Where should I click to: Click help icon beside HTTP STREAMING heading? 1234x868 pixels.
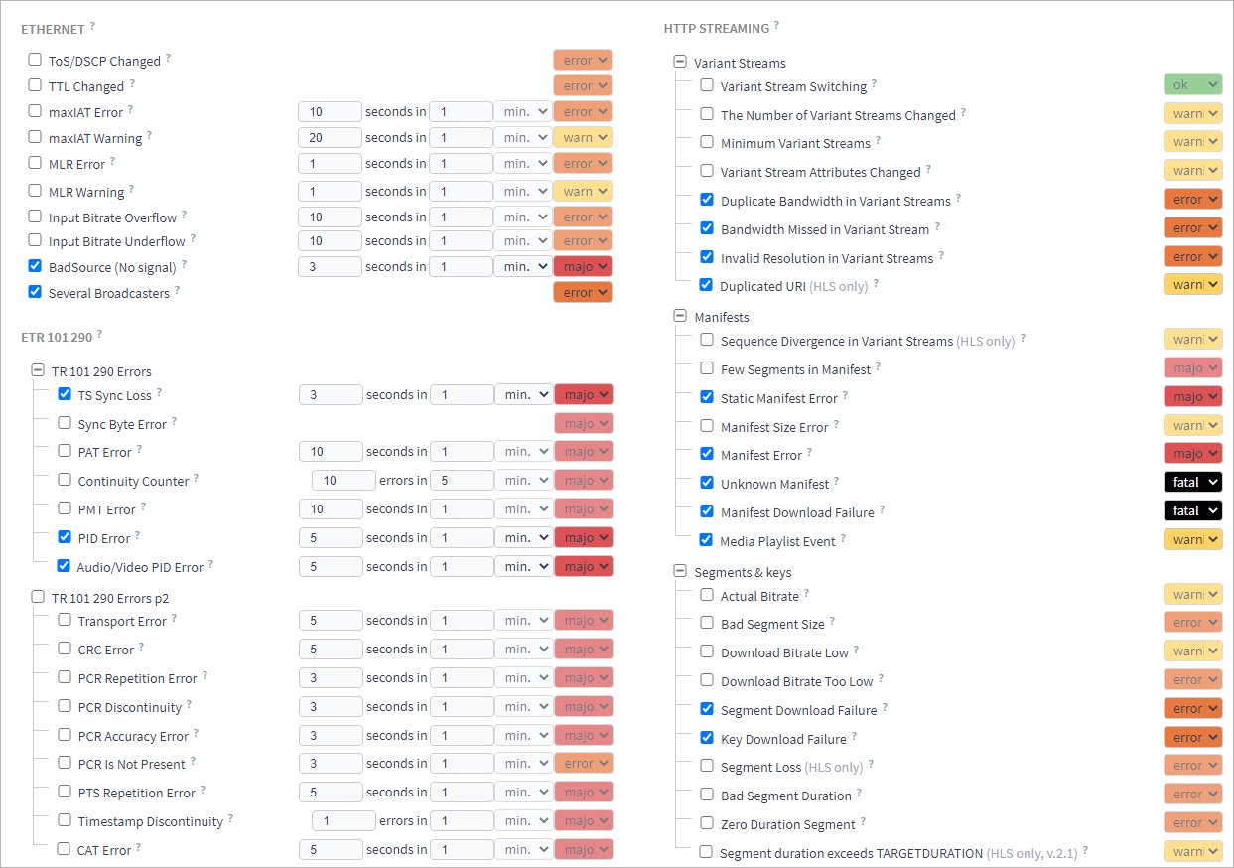click(x=776, y=25)
